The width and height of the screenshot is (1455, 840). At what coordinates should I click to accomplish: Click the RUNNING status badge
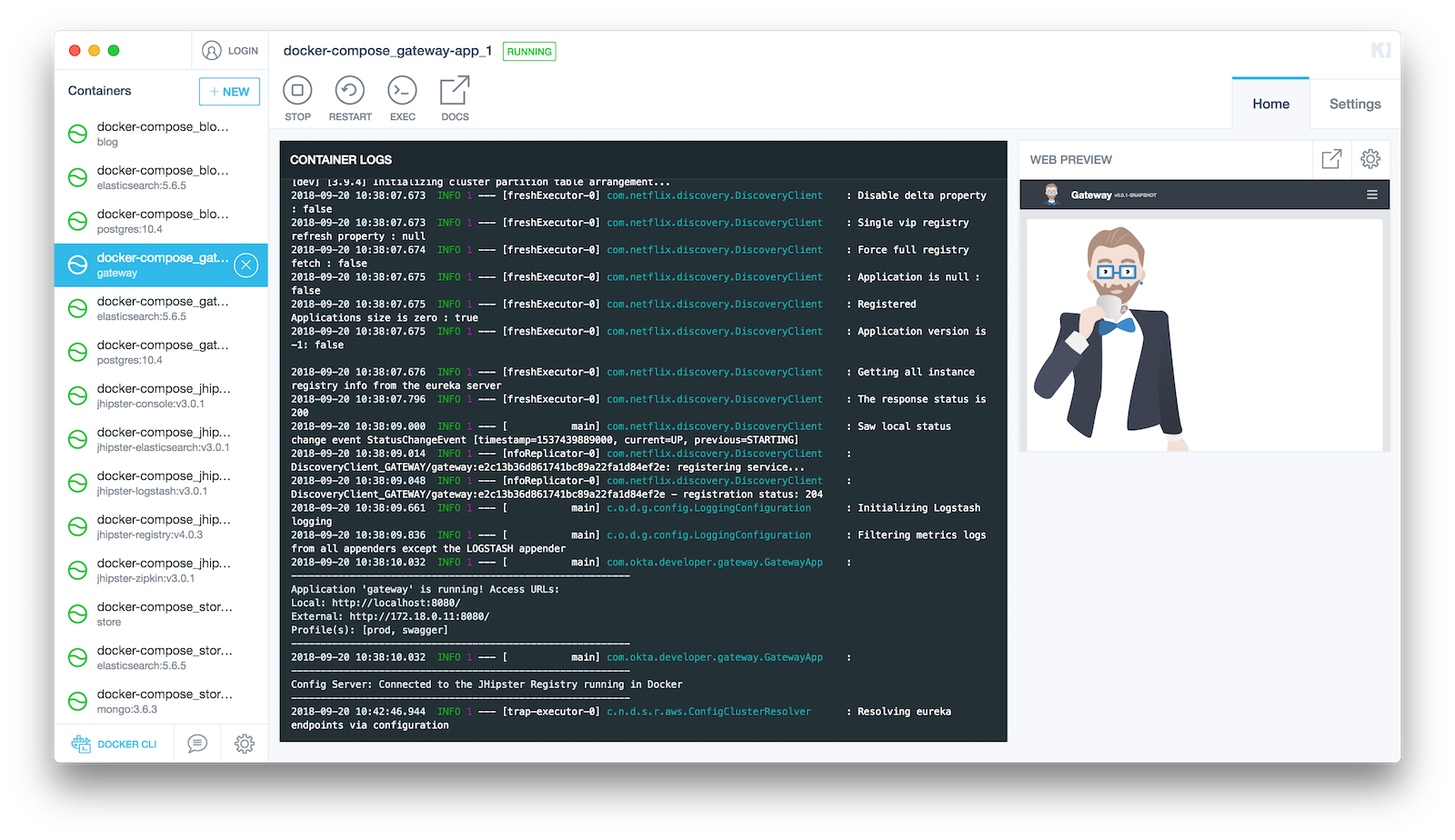tap(528, 51)
